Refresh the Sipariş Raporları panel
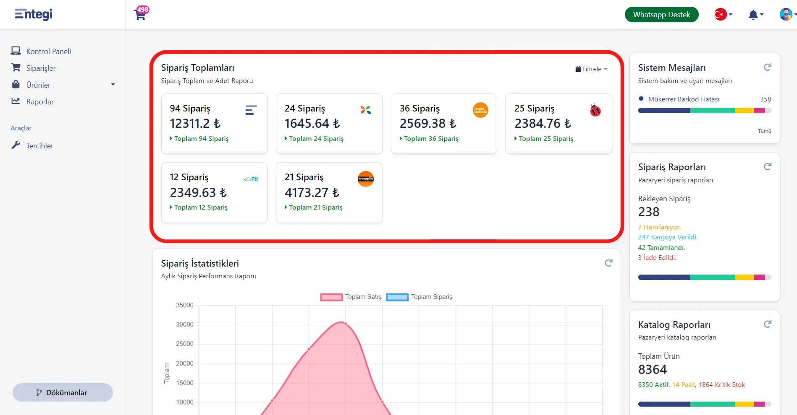 (767, 166)
